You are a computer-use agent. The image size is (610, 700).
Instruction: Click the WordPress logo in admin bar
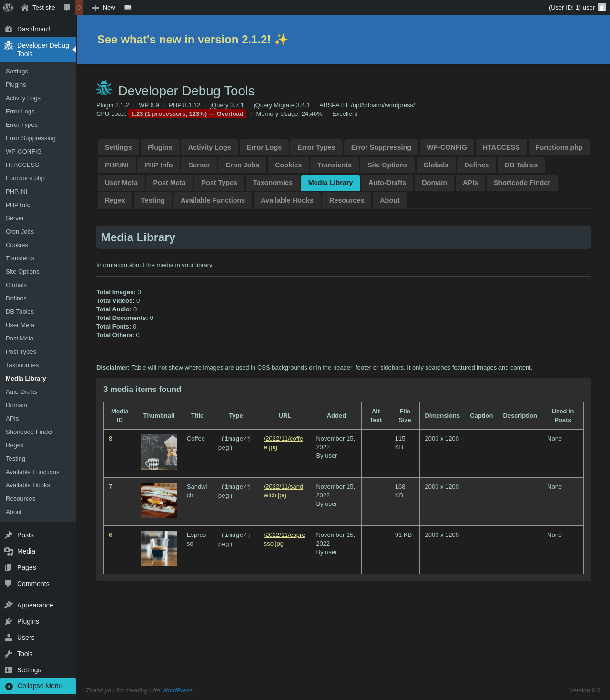pos(8,8)
